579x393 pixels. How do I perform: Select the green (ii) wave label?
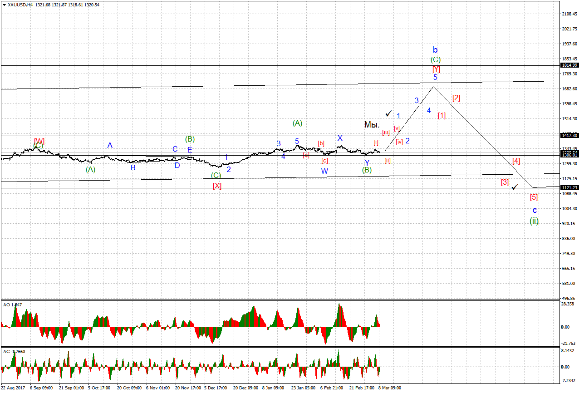[x=534, y=221]
